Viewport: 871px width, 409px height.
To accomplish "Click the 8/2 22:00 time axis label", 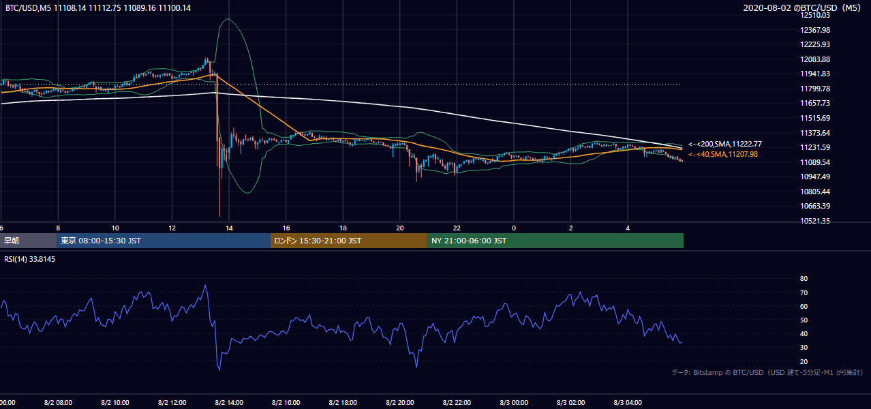I will click(x=457, y=403).
